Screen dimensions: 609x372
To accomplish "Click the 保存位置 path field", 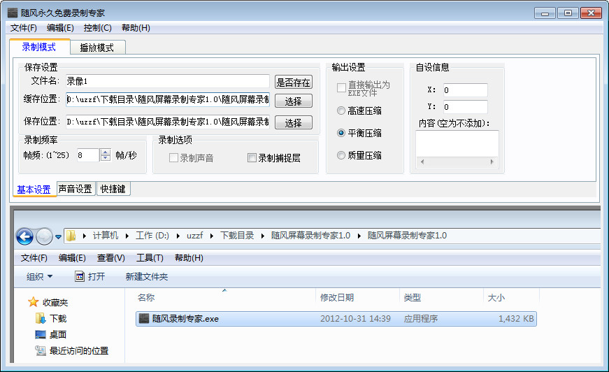I will 167,122.
